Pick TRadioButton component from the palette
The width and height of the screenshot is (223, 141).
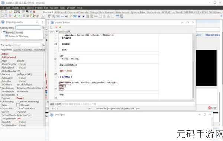tap(84, 16)
